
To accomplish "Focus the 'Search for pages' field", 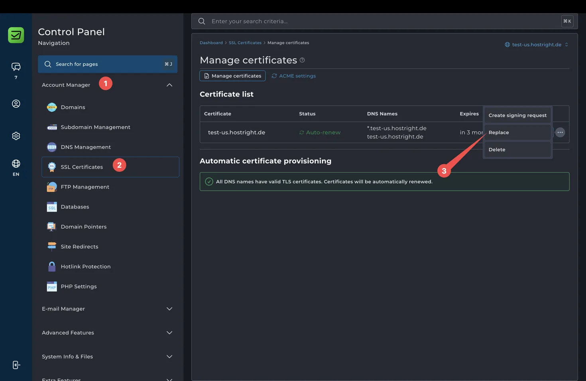I will pyautogui.click(x=108, y=64).
